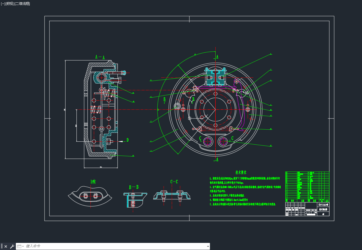Screen dimensions: 362x250
Task: Select the C—C section label
Action: coord(174,182)
